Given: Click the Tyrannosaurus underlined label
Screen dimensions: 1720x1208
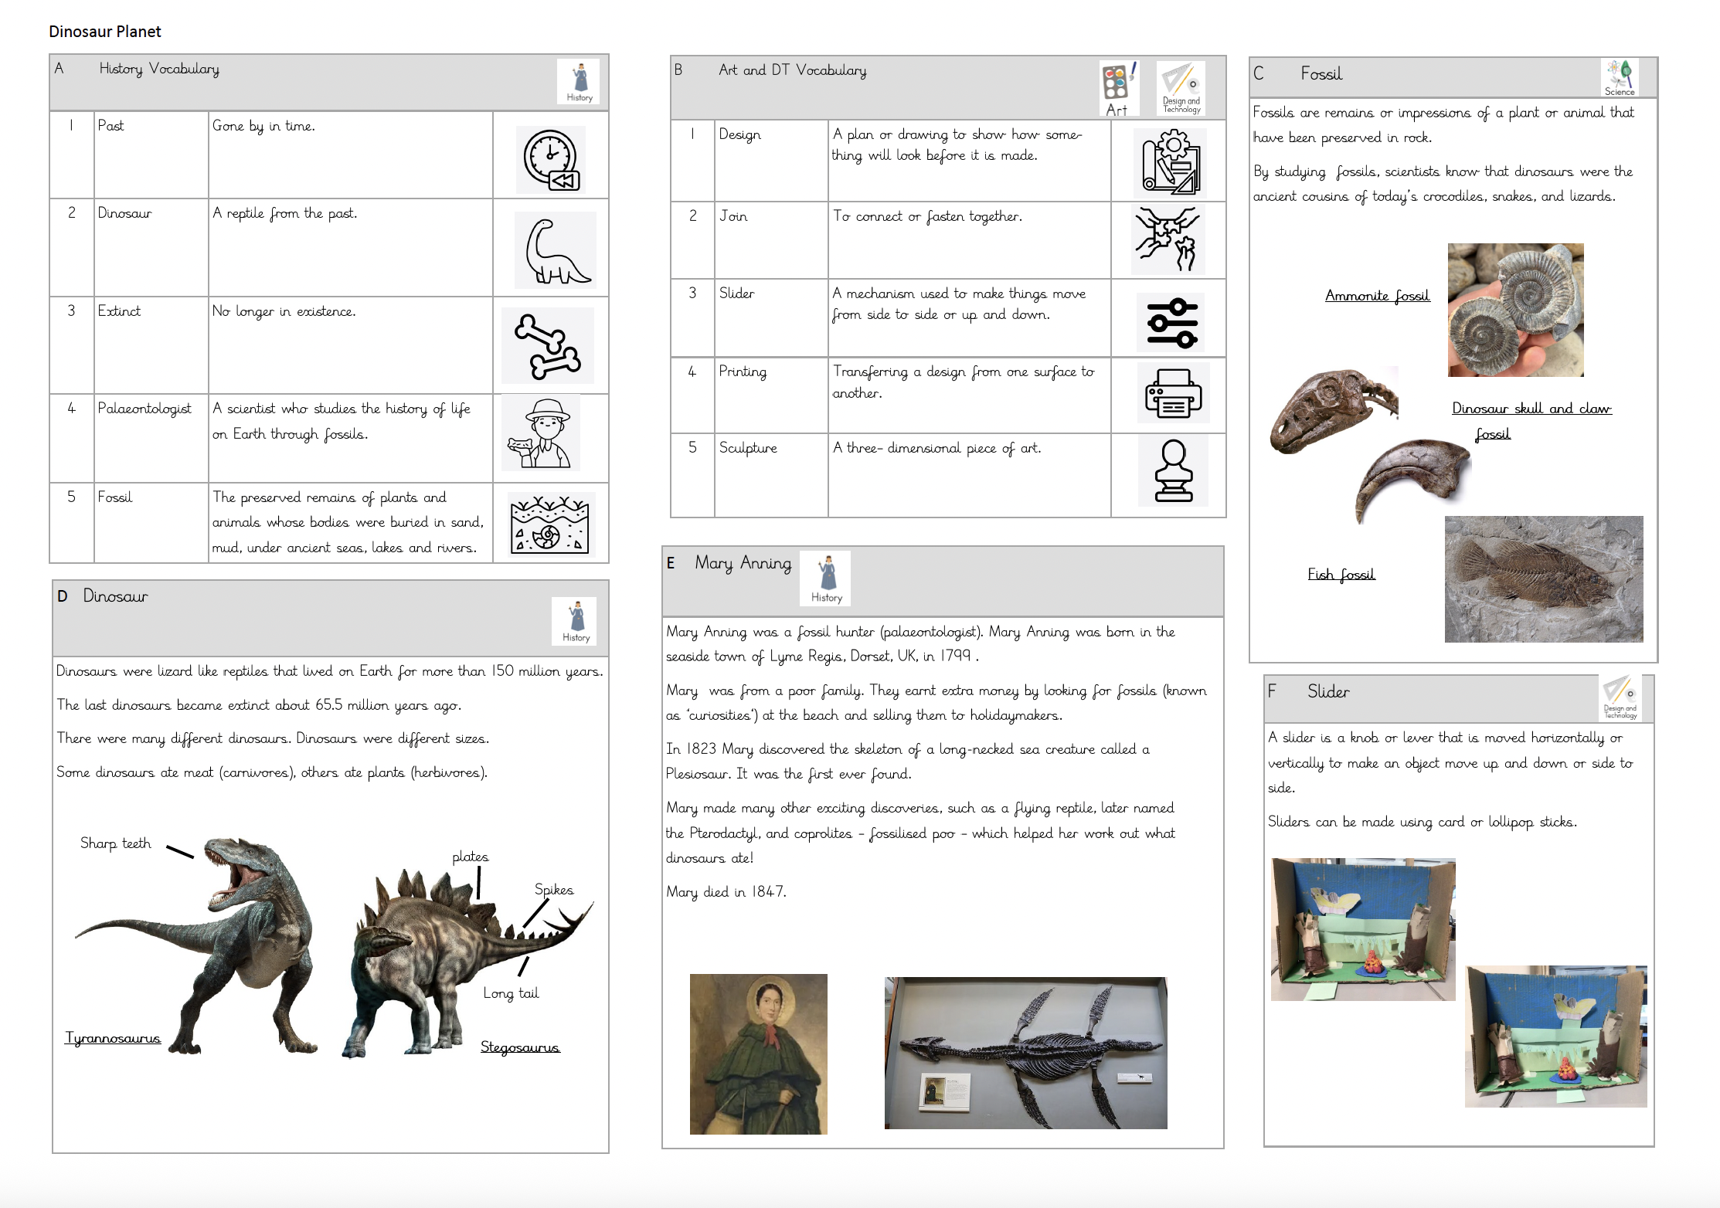Looking at the screenshot, I should pyautogui.click(x=113, y=1038).
